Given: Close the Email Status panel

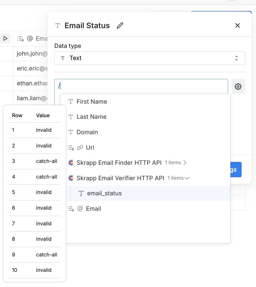Looking at the screenshot, I should (237, 26).
